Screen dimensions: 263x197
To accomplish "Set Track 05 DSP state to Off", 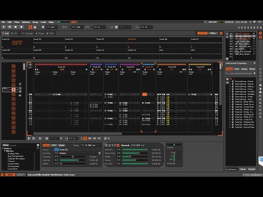I will point(54,146).
